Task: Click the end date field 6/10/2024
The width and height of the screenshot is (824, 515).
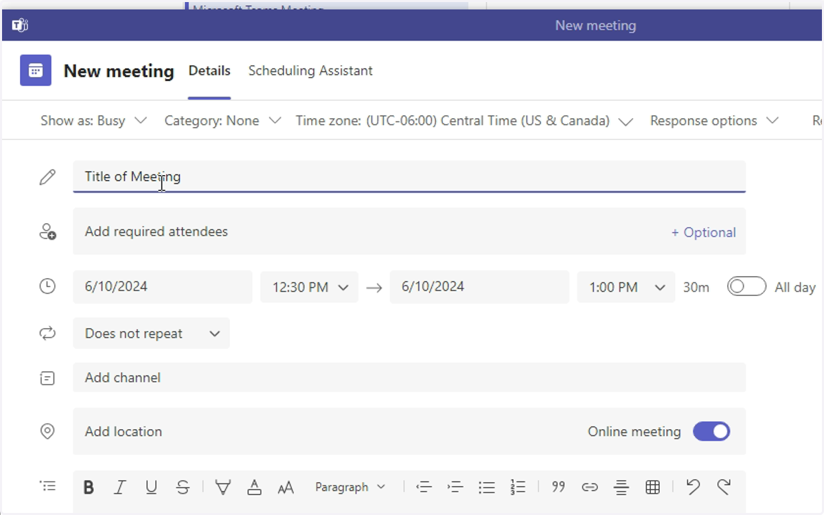Action: click(479, 286)
